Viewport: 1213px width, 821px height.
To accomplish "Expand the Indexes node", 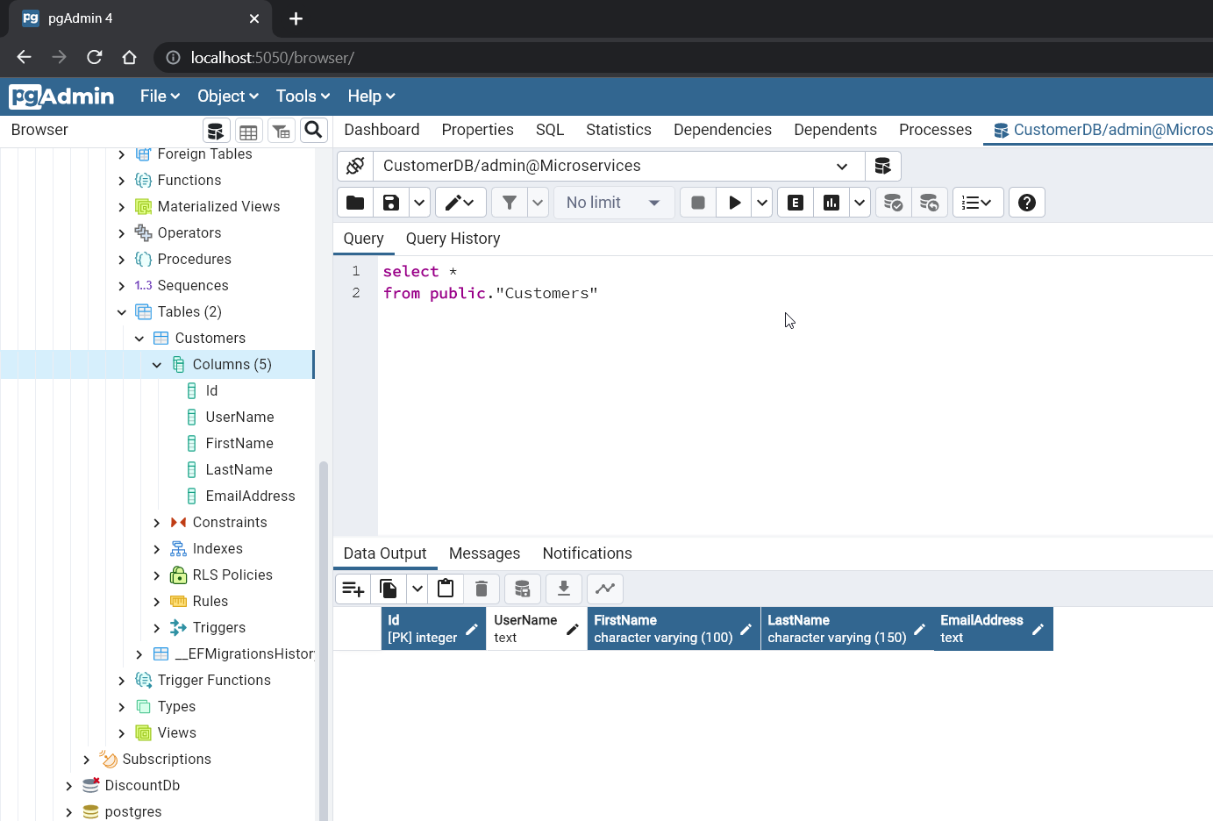I will pyautogui.click(x=157, y=549).
